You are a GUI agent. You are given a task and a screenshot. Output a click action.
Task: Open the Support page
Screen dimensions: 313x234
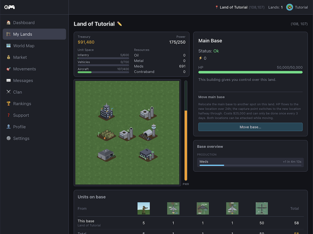point(34,115)
